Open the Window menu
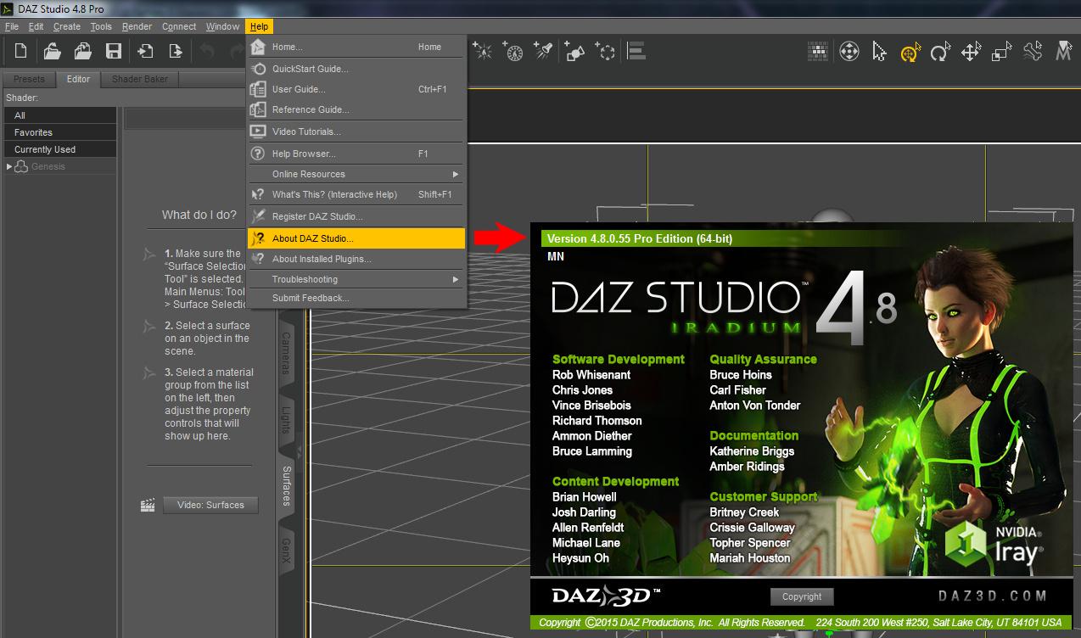This screenshot has width=1081, height=638. pyautogui.click(x=223, y=26)
